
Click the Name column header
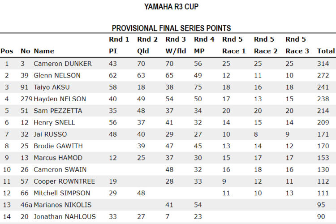point(44,51)
